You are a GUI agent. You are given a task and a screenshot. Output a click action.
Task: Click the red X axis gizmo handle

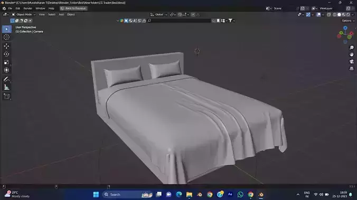tap(351, 33)
